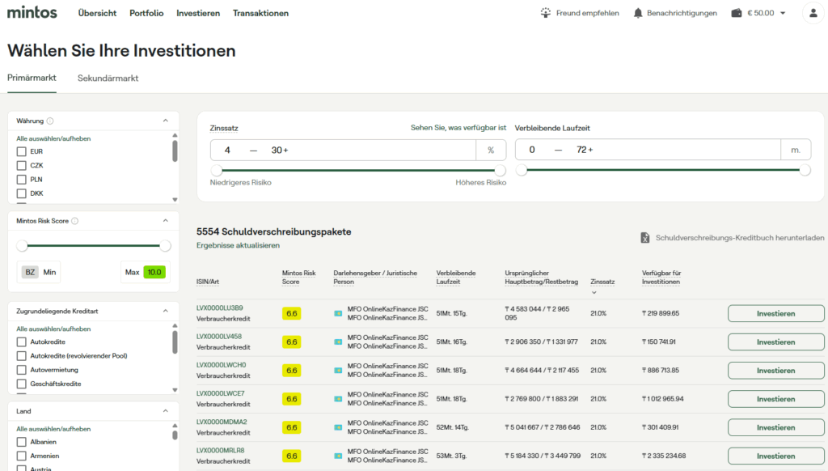Click info icon beside Mintos Risk Score
Viewport: 828px width, 471px height.
tap(75, 221)
